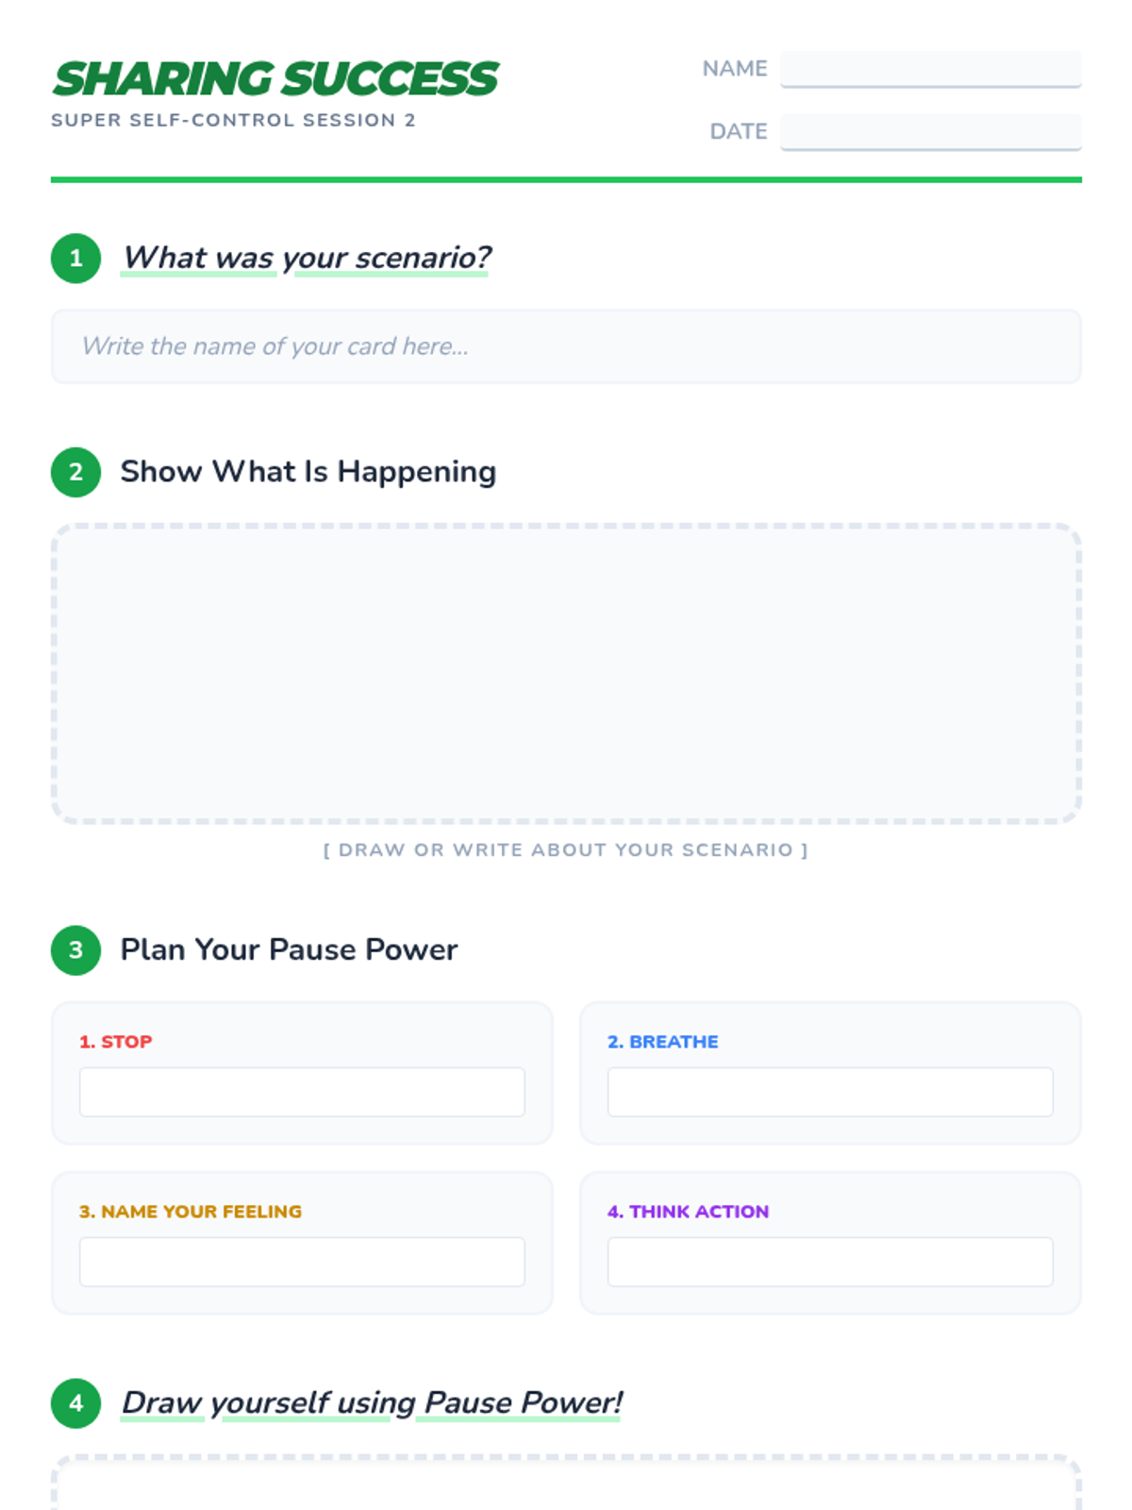Click the input under '3. NAME YOUR FEELING'
This screenshot has height=1510, width=1132.
pos(302,1262)
